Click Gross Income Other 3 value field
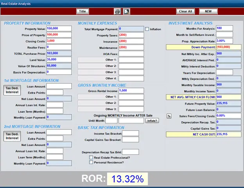244x188 pixels. [131, 109]
